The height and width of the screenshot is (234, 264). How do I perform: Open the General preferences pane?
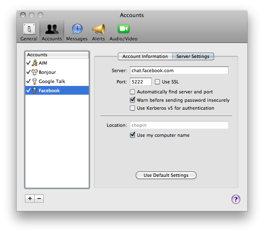pos(29,32)
